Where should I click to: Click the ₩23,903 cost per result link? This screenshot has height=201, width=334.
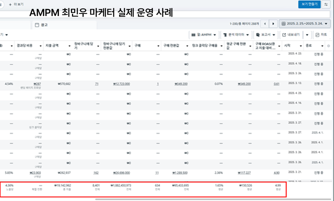pos(35,173)
